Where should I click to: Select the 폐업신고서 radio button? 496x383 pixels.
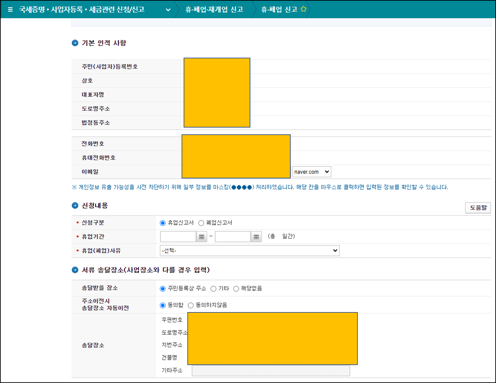[x=201, y=223]
